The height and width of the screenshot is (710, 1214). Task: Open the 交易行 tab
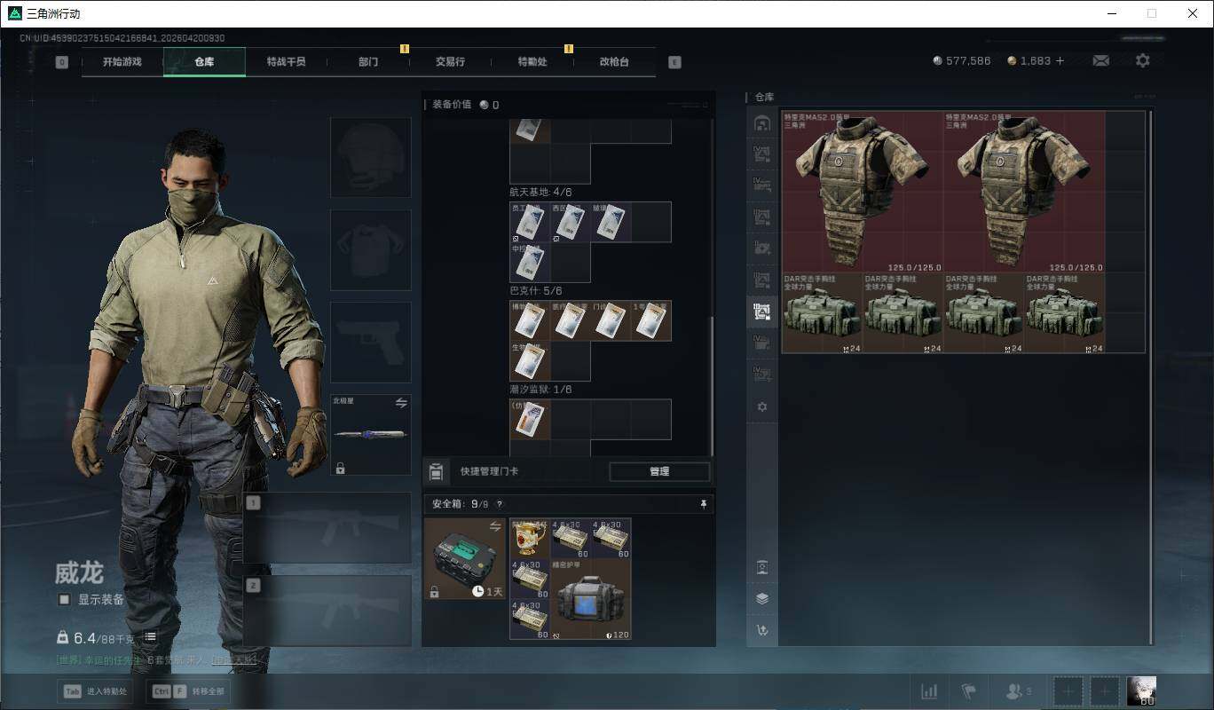450,62
